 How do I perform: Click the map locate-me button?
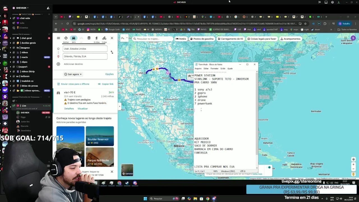pos(353,159)
